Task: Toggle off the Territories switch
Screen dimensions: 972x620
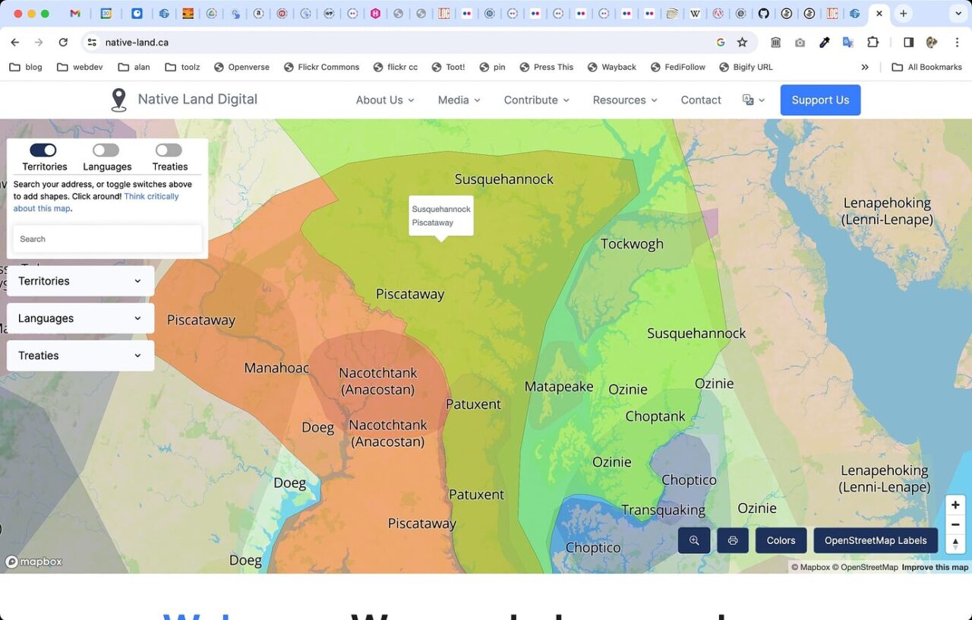Action: click(43, 150)
